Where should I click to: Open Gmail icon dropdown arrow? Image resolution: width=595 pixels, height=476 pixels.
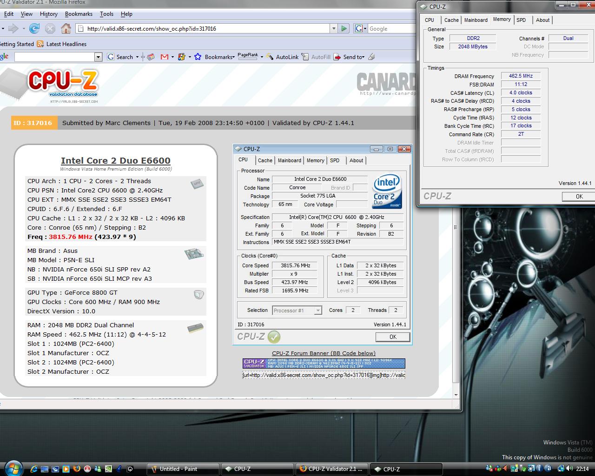172,57
